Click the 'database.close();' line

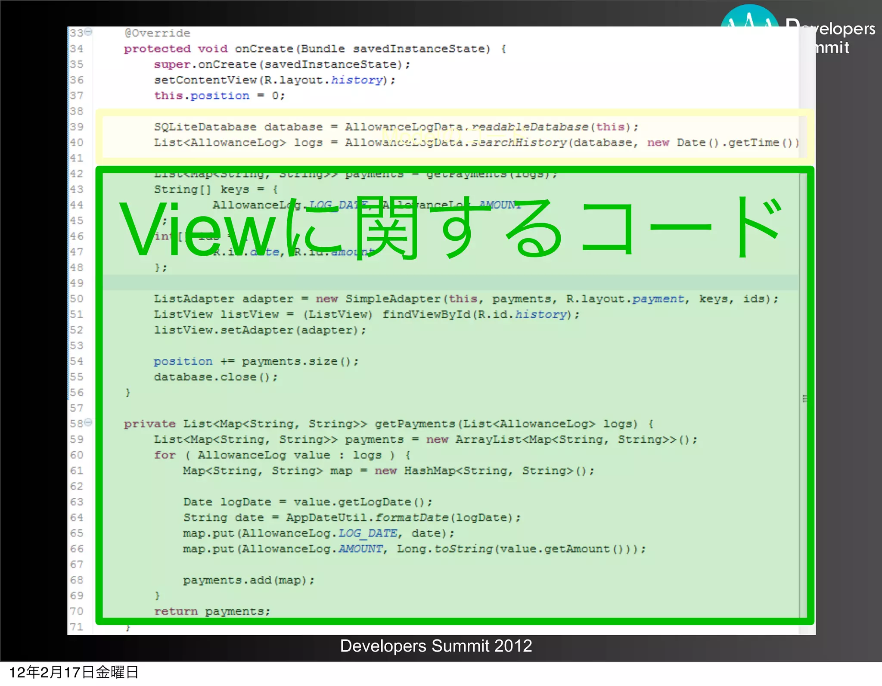(216, 377)
